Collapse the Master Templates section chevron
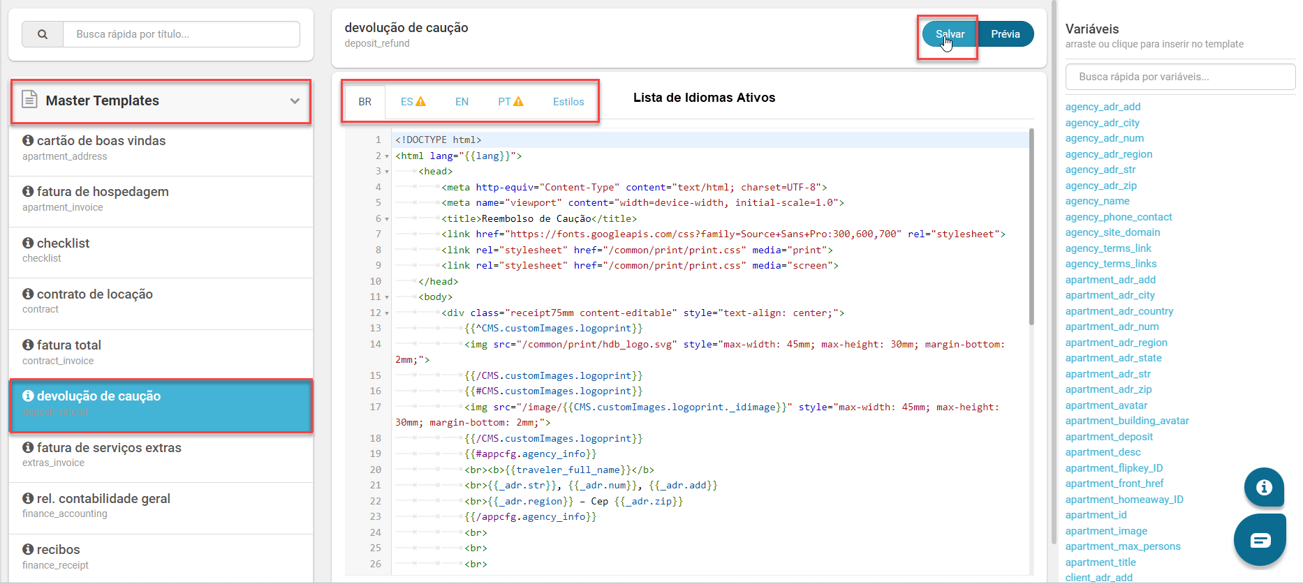The width and height of the screenshot is (1303, 584). [295, 101]
